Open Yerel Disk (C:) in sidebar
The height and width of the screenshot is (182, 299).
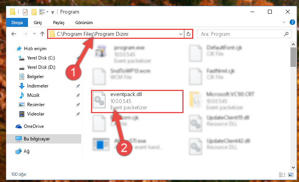click(x=41, y=58)
